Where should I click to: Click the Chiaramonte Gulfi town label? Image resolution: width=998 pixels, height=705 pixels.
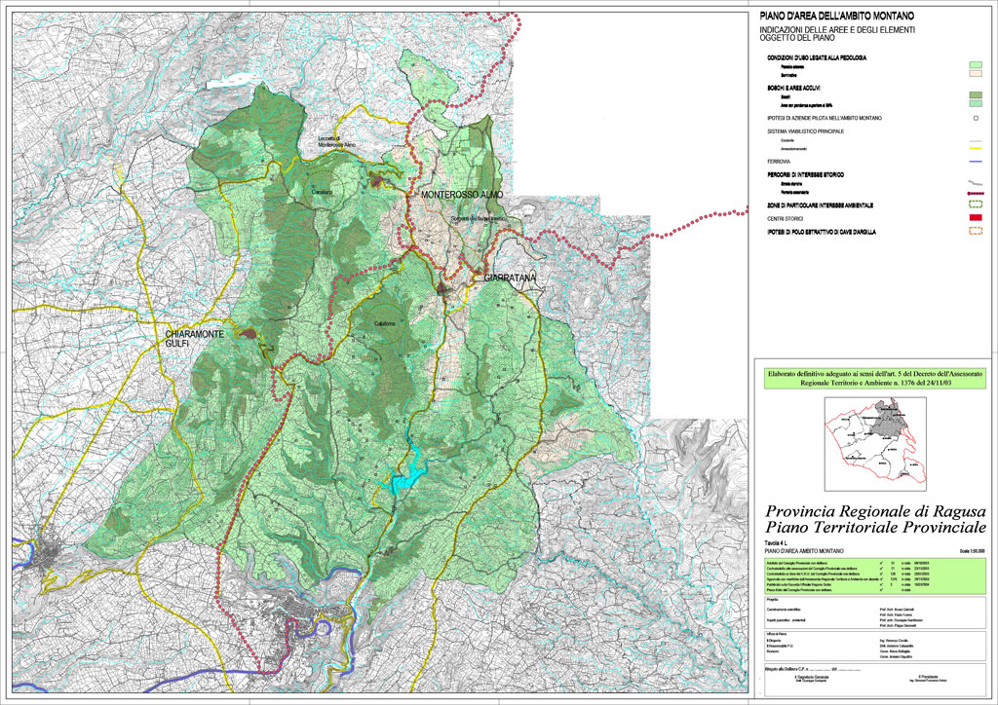[x=190, y=337]
